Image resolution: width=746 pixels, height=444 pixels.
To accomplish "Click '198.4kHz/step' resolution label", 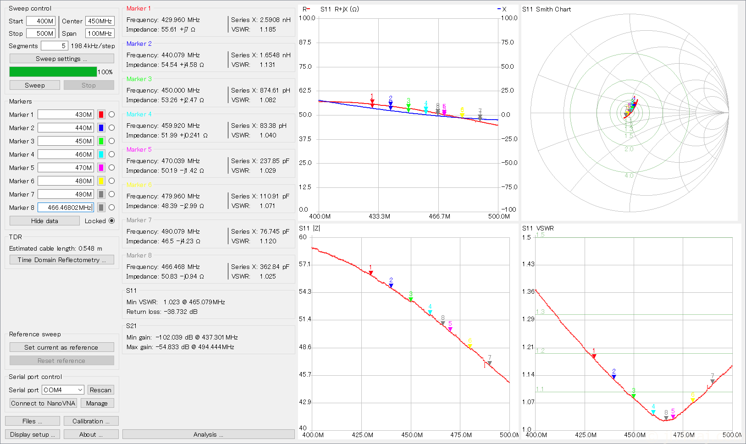I will [93, 46].
